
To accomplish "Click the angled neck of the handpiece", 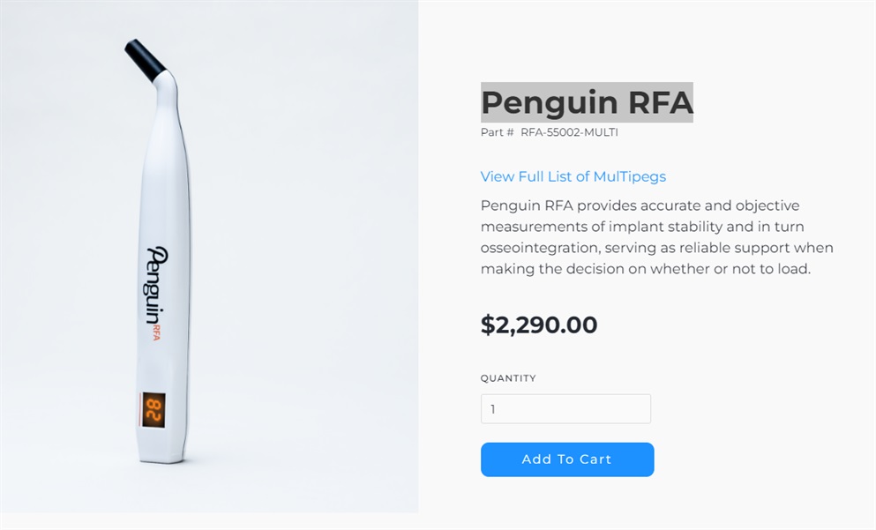I will (167, 87).
